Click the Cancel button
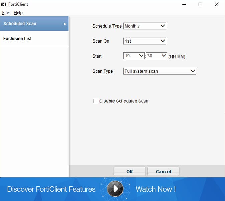This screenshot has width=225, height=201. point(163,171)
